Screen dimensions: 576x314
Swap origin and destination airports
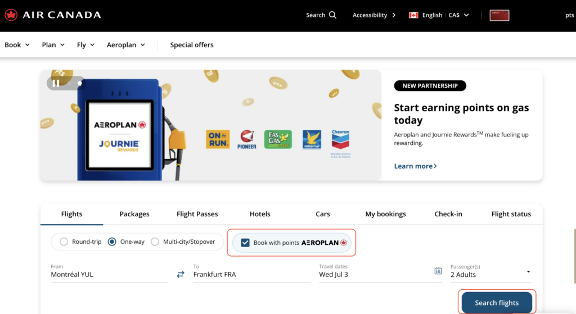pos(181,275)
